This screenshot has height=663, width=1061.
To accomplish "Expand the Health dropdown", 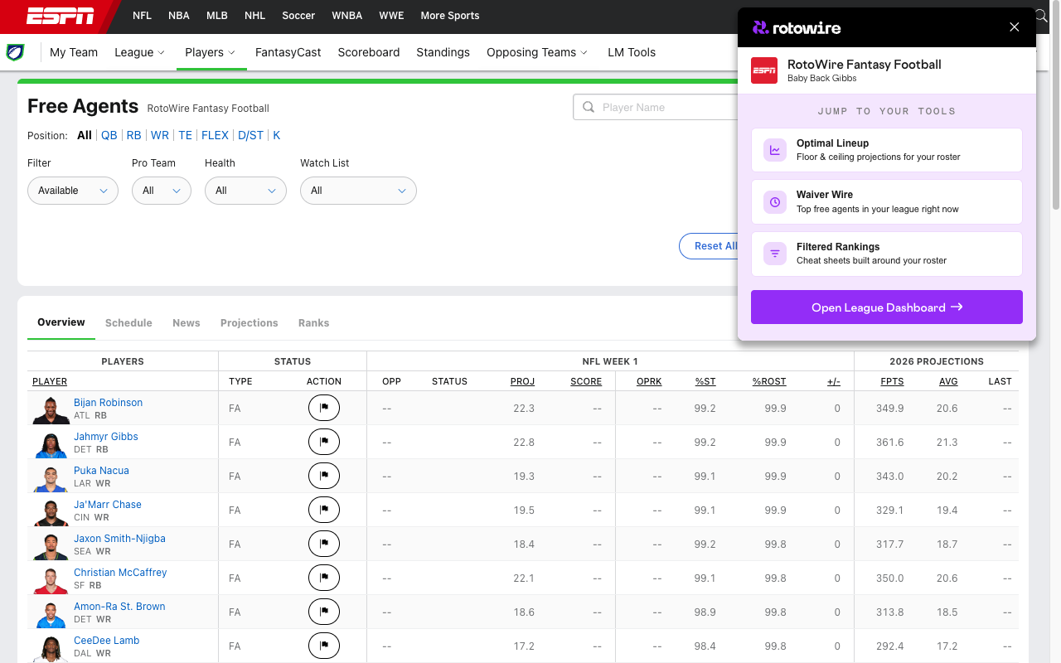I will 245,191.
